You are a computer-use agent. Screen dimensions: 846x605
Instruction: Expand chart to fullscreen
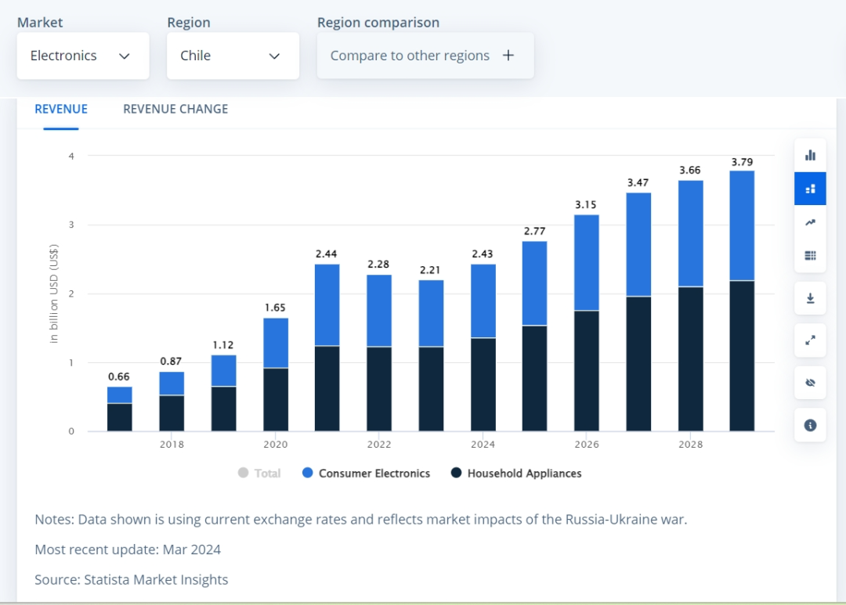click(810, 340)
